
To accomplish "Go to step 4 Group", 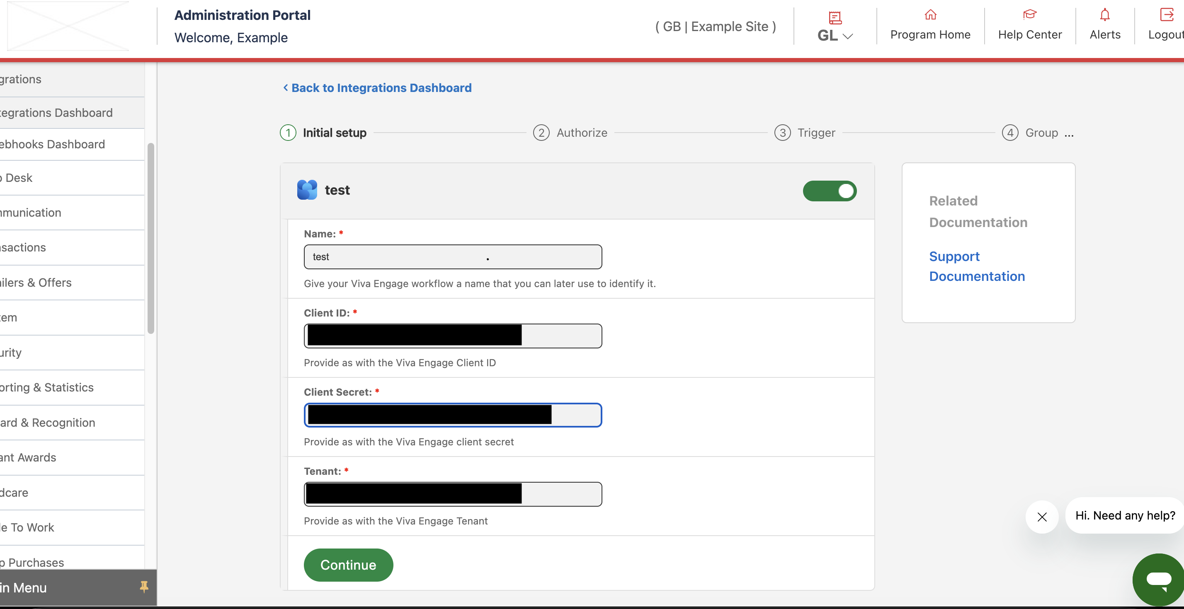I will pyautogui.click(x=1030, y=133).
